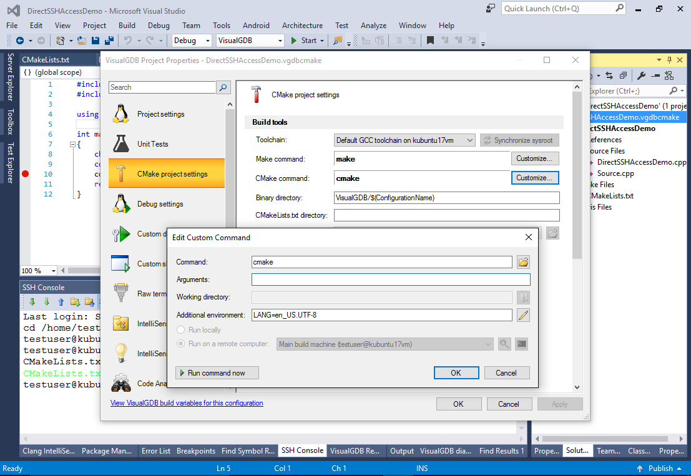The height and width of the screenshot is (476, 691).
Task: Click wrench properties icon in Solution Explorer
Action: click(641, 75)
